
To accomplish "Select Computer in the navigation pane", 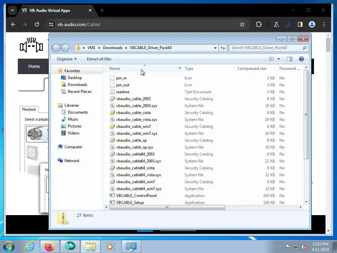I will point(73,147).
